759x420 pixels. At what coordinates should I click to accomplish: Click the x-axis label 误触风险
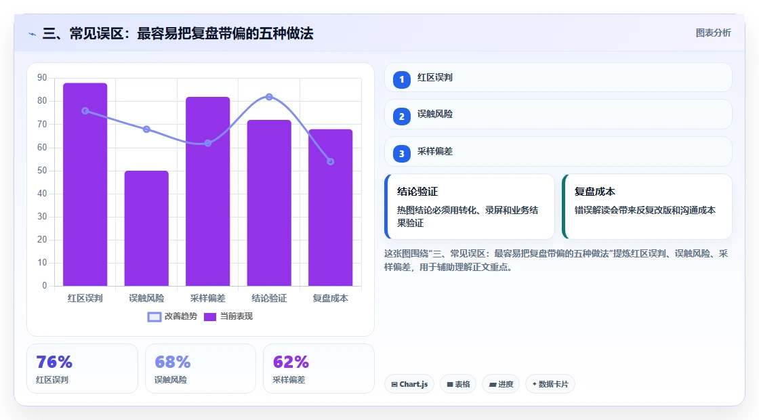tap(146, 298)
